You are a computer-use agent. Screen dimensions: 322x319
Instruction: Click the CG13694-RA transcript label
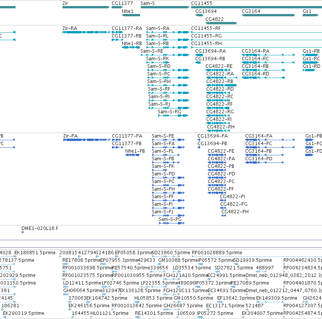pyautogui.click(x=210, y=51)
